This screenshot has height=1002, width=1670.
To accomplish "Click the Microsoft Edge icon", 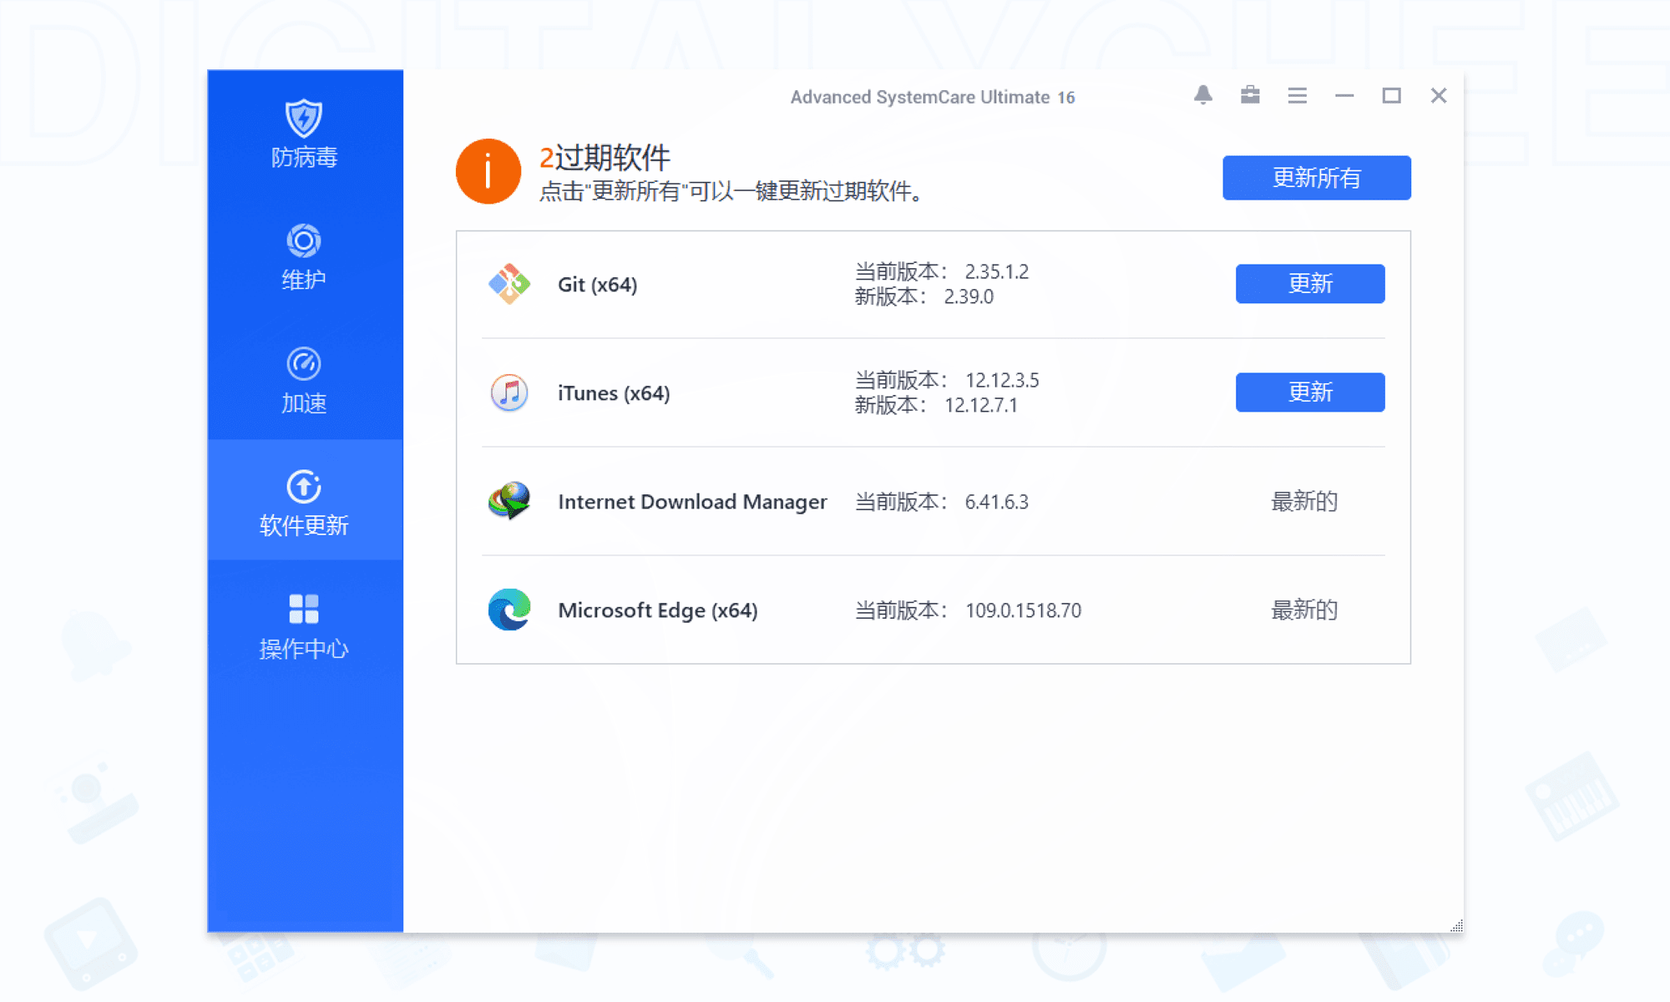I will [x=509, y=610].
